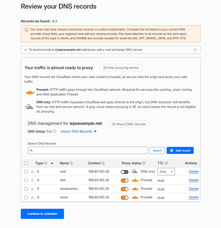Image resolution: width=221 pixels, height=228 pixels.
Task: Click the info icon next to Type column
Action: coord(46,163)
